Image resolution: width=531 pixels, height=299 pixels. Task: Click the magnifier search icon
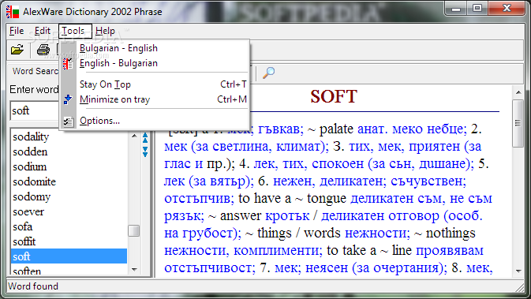[x=269, y=72]
